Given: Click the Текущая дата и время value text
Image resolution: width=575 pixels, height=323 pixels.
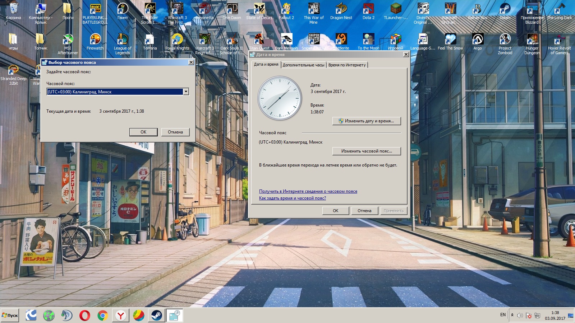Looking at the screenshot, I should [121, 111].
